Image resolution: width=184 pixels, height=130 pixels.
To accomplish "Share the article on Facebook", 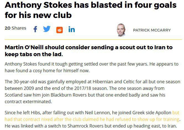I will 35,29.
